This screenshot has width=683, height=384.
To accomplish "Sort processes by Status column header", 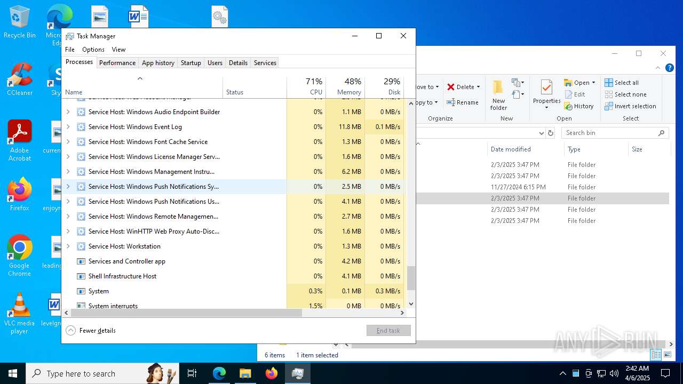I will click(255, 87).
